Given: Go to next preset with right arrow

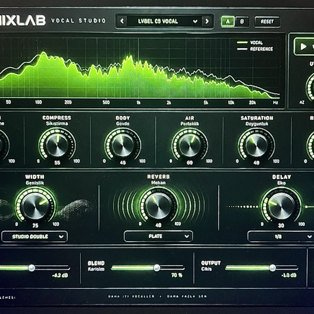Looking at the screenshot, I should click(x=207, y=21).
